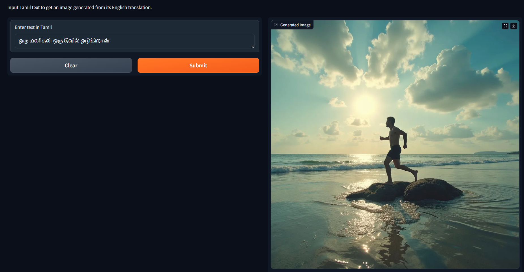Click the Enter text in Tamil label
524x272 pixels.
coord(33,27)
